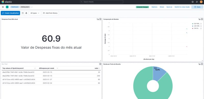Open the orange user account avatar
This screenshot has height=99, width=204.
tap(201, 2)
